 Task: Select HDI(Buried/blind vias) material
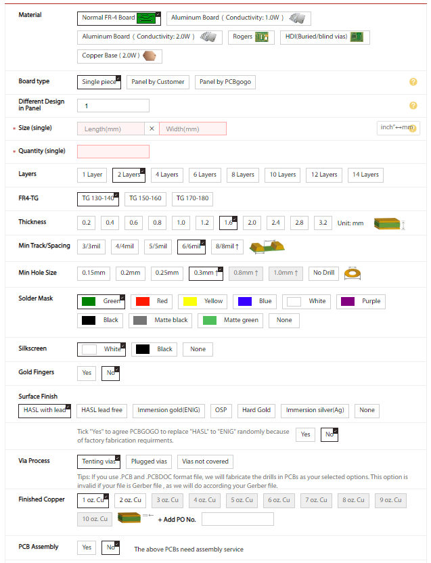(325, 37)
